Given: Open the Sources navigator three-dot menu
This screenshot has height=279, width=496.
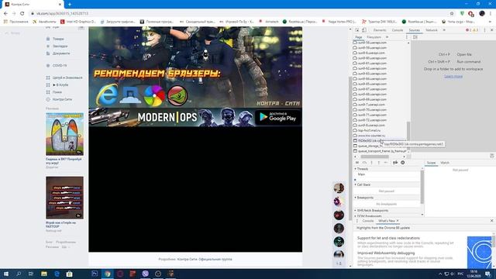Looking at the screenshot, I should point(407,37).
